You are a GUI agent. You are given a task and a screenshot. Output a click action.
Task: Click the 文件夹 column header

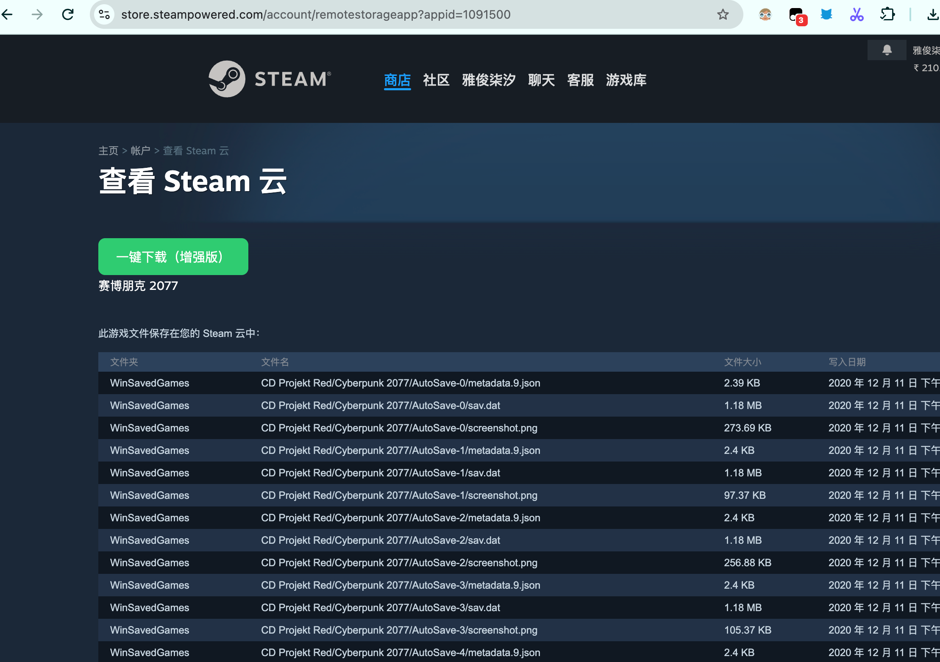(x=124, y=362)
